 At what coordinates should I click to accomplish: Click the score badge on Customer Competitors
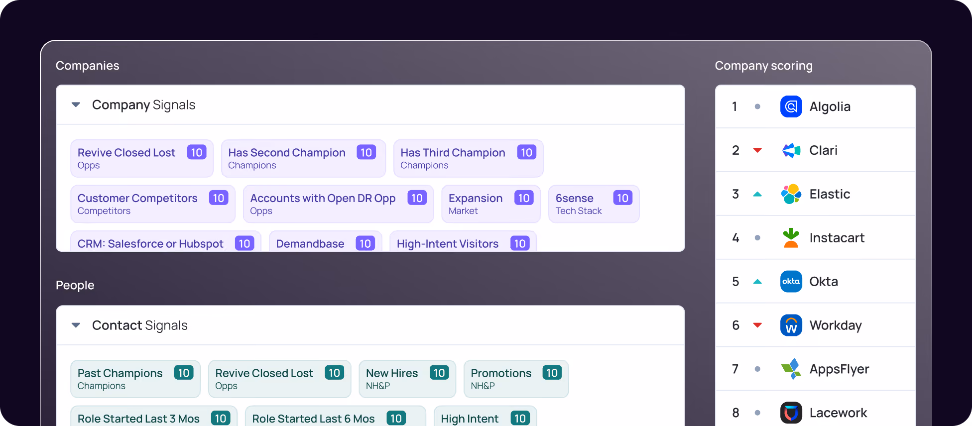coord(219,198)
